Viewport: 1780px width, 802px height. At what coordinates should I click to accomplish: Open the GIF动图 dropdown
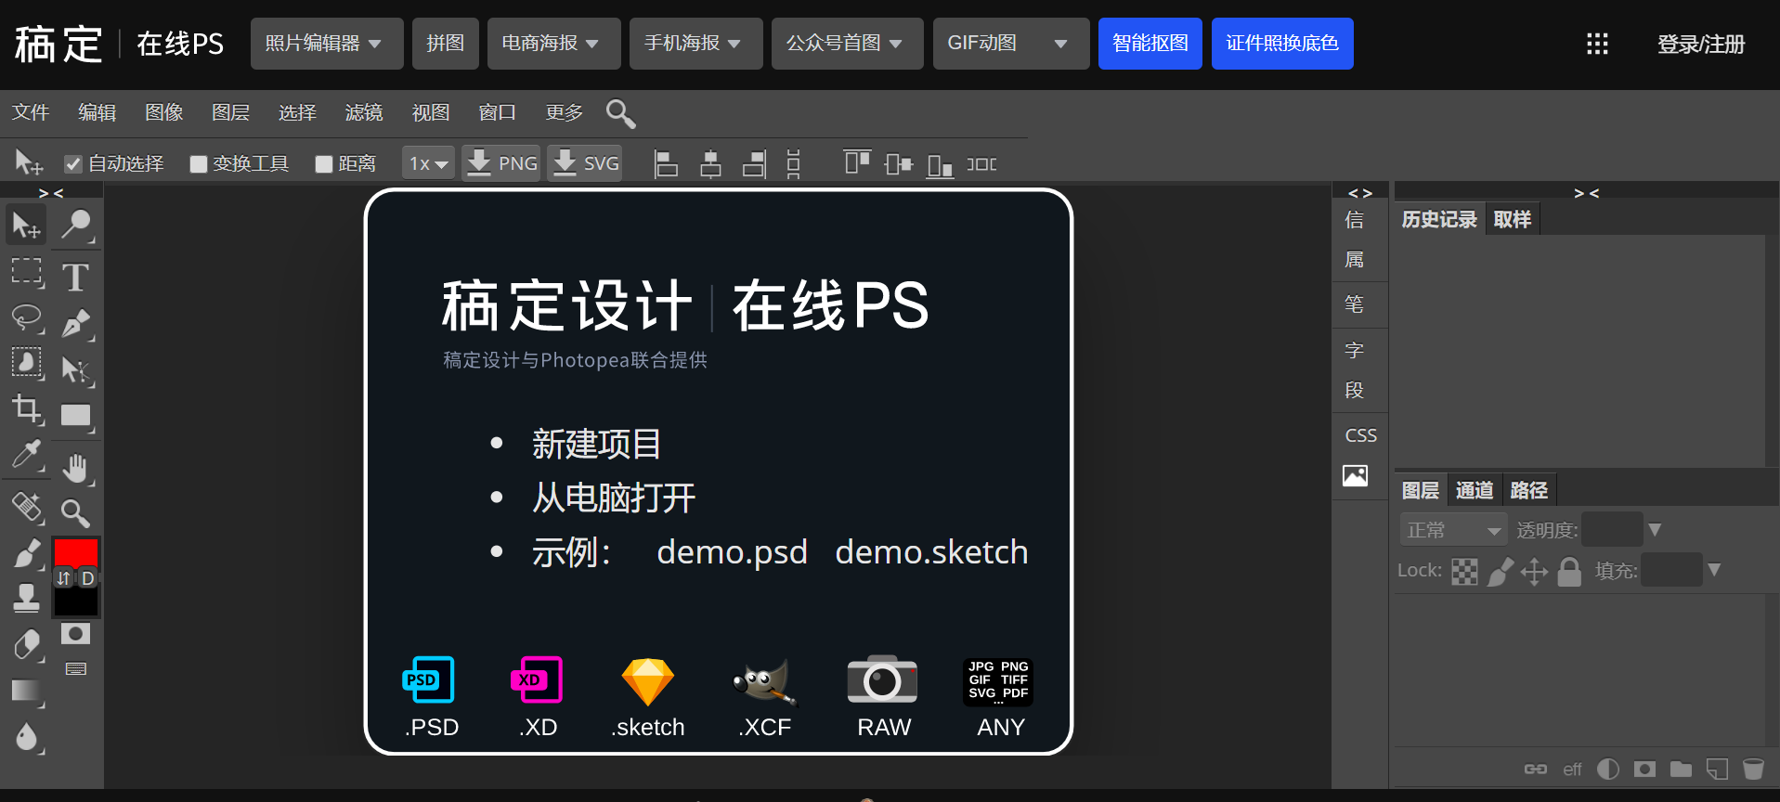(1011, 44)
